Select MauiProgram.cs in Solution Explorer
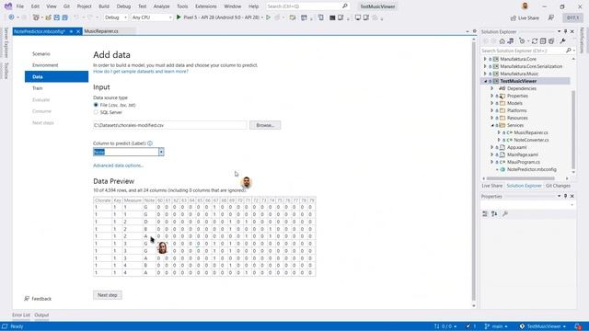 (524, 162)
